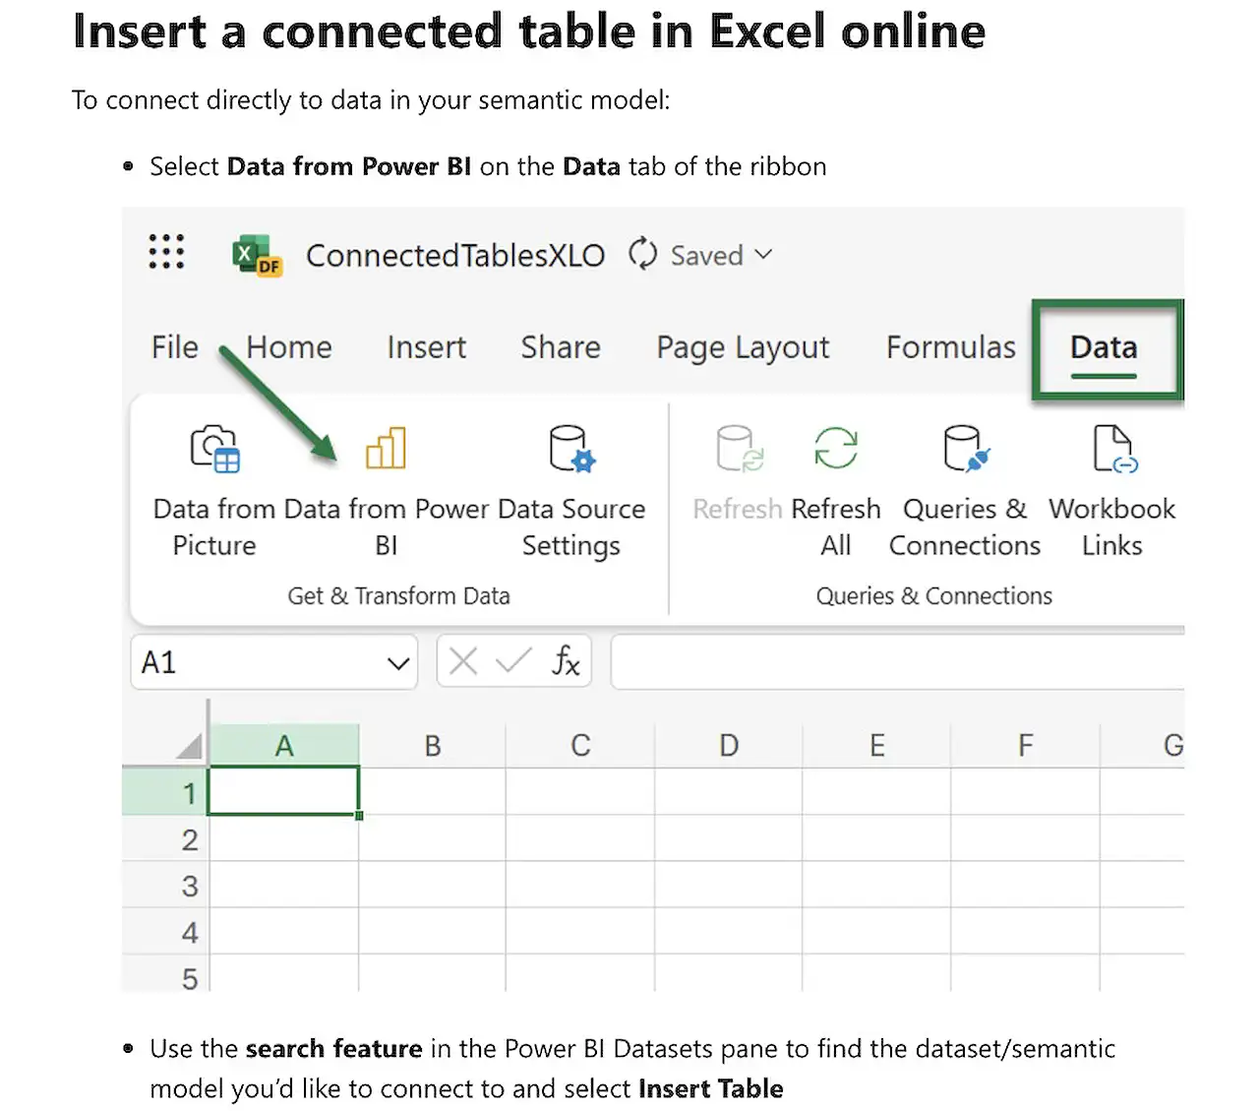Open the app launcher waffle grid
This screenshot has height=1111, width=1259.
click(x=166, y=252)
